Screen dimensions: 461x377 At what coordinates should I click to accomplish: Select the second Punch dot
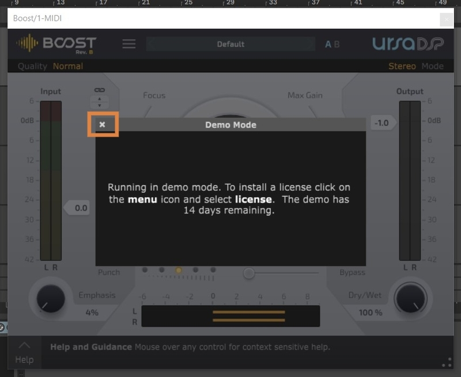(x=161, y=269)
